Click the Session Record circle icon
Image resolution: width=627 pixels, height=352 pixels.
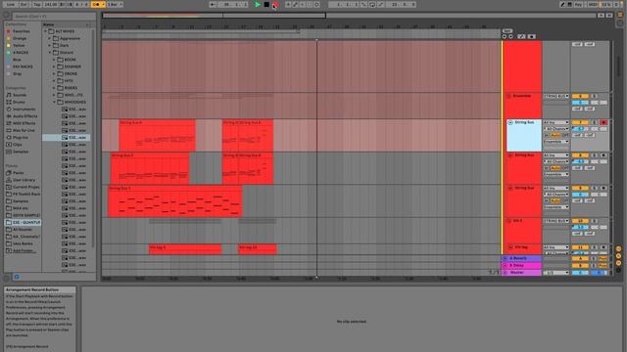point(316,4)
